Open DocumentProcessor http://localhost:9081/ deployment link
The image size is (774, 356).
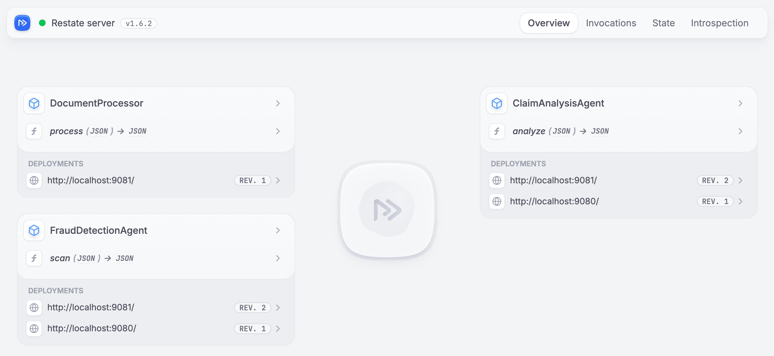pyautogui.click(x=91, y=180)
